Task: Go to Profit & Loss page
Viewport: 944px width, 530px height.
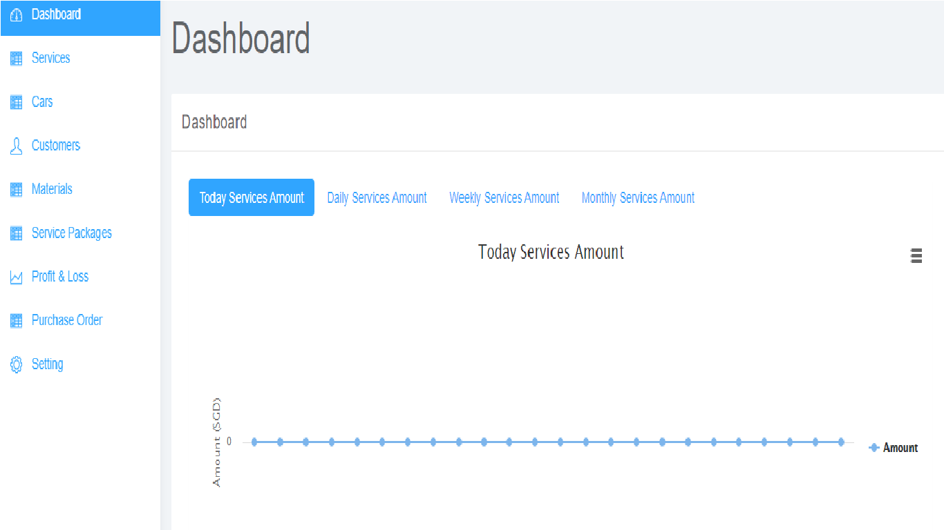Action: tap(60, 277)
